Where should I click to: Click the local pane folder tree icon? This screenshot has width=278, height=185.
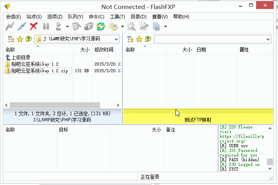pyautogui.click(x=11, y=39)
